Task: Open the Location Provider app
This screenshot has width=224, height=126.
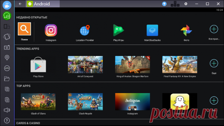Action: coord(85,30)
